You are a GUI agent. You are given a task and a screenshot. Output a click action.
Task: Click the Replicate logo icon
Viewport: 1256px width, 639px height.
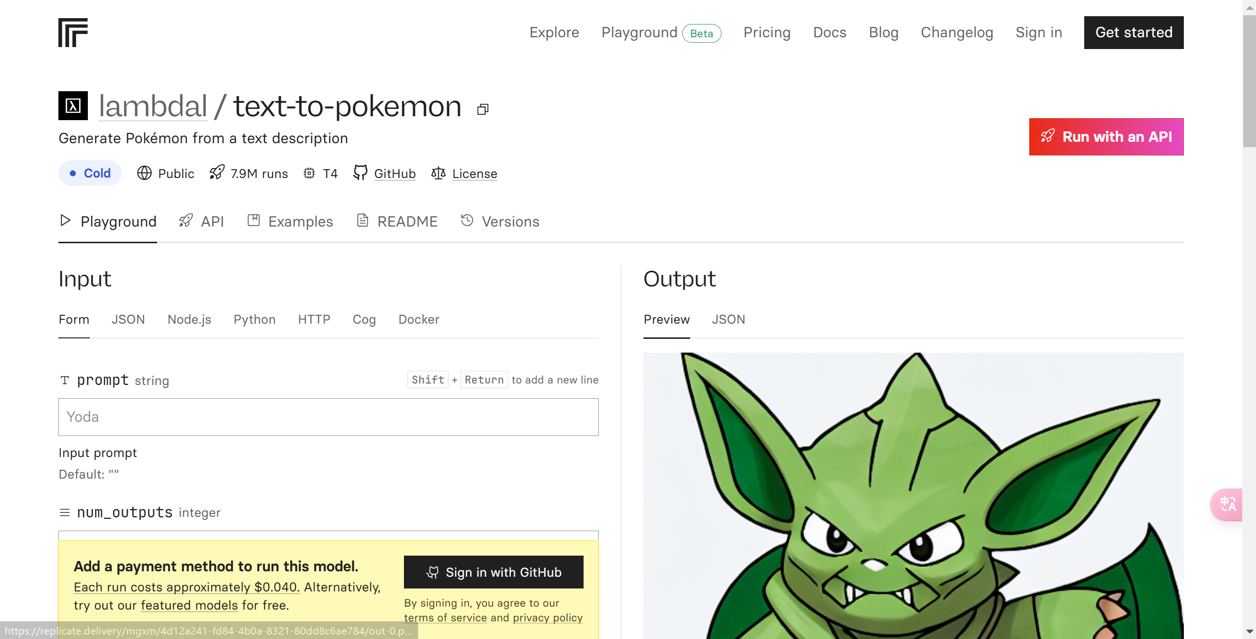(x=73, y=32)
